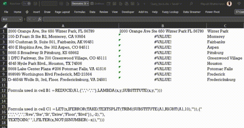Switch to the Data Streamer tab
Image resolution: width=244 pixels, height=128 pixels.
tap(192, 12)
